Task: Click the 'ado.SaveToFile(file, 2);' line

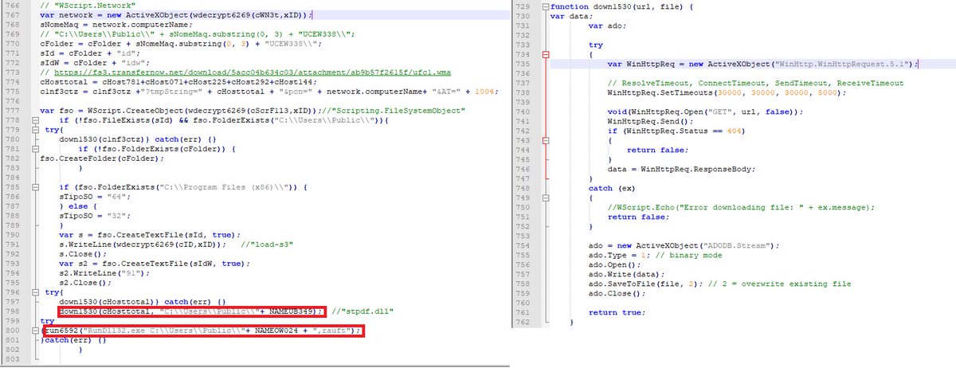Action: (719, 283)
